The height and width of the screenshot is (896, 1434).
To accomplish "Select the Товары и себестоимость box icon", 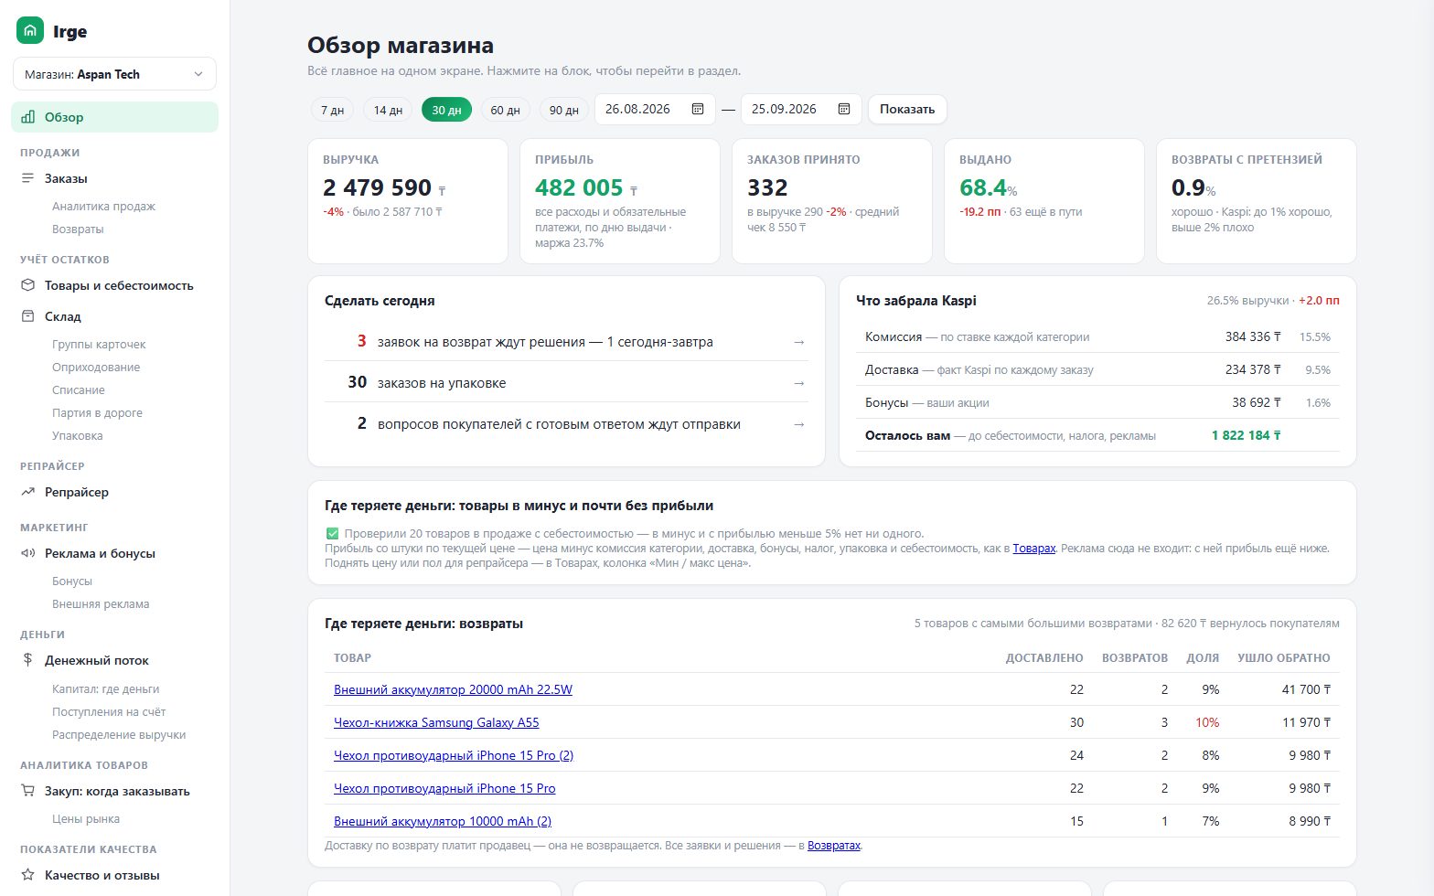I will point(27,285).
